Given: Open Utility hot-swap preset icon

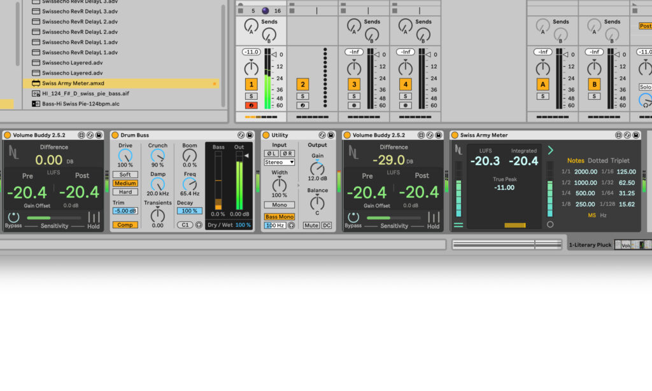Looking at the screenshot, I should (x=322, y=135).
